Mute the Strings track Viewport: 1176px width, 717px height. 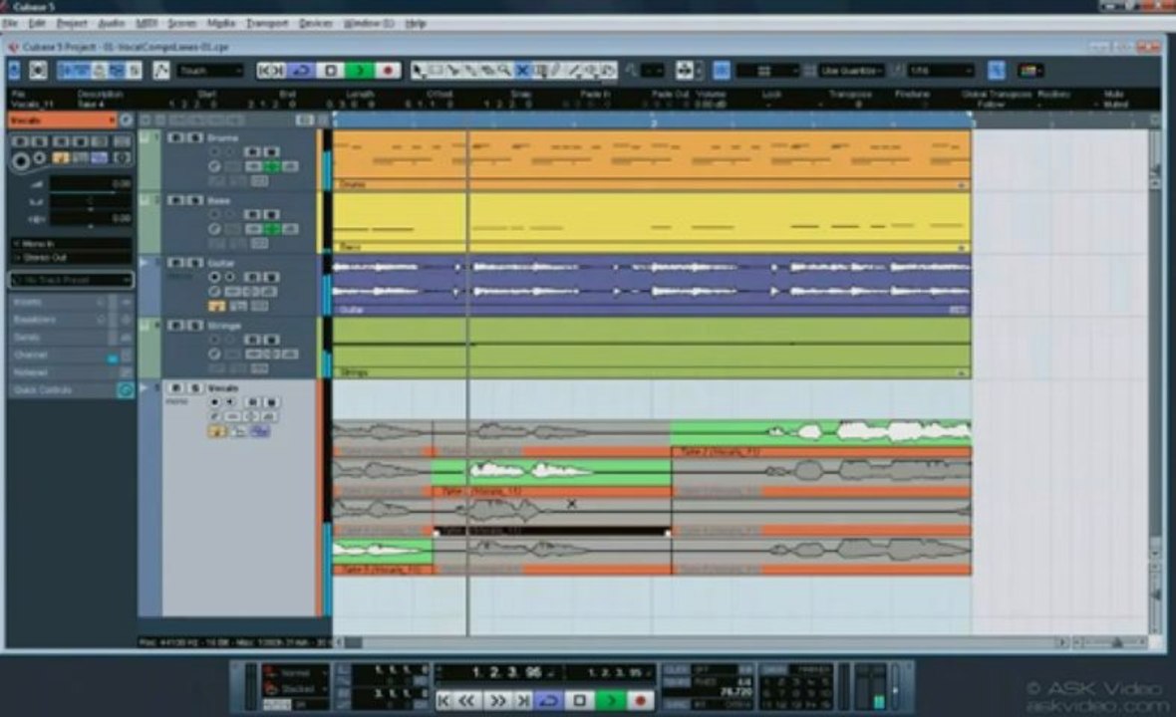coord(176,326)
